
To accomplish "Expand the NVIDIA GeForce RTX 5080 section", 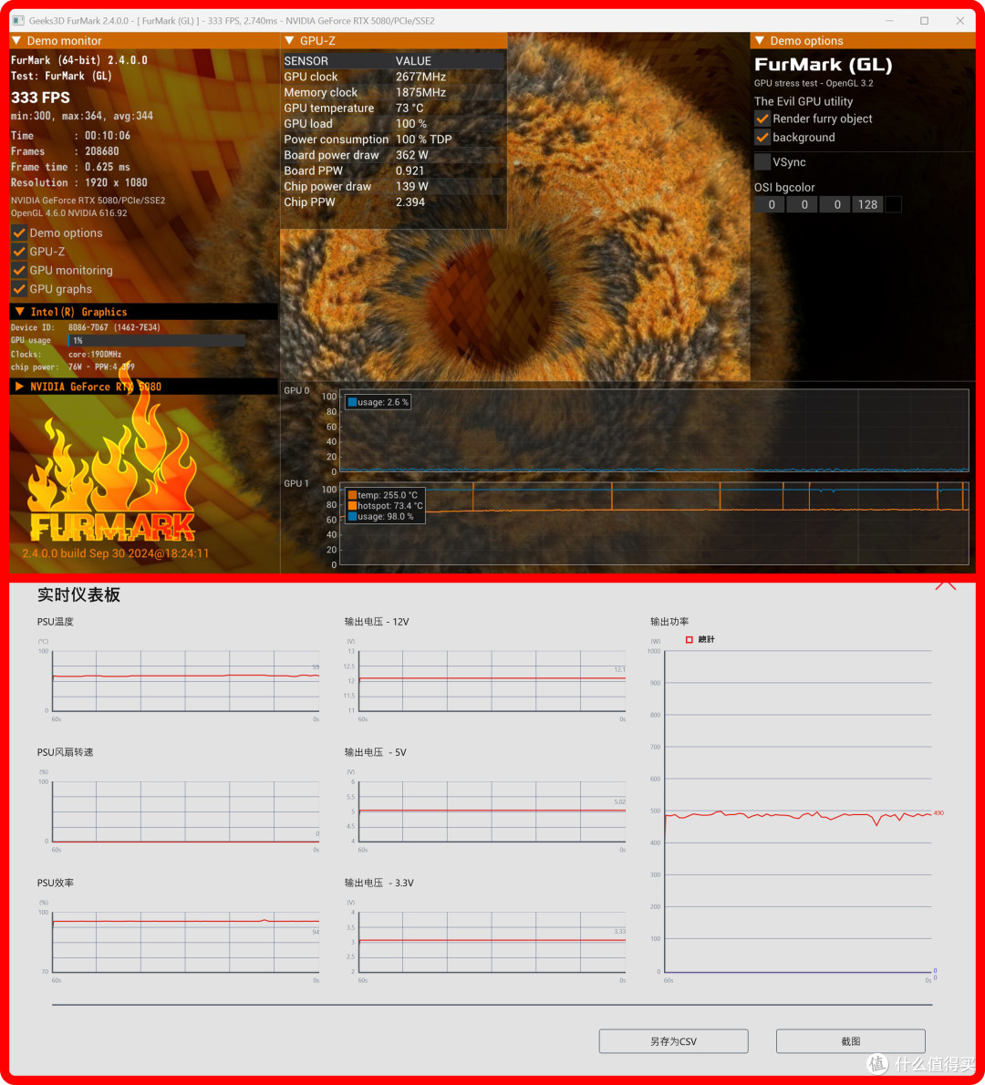I will coord(19,387).
